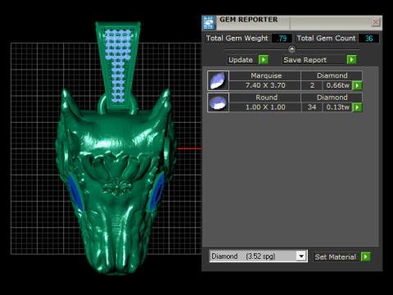Select the Marquise gem thumbnail
Image resolution: width=393 pixels, height=295 pixels.
(x=218, y=80)
